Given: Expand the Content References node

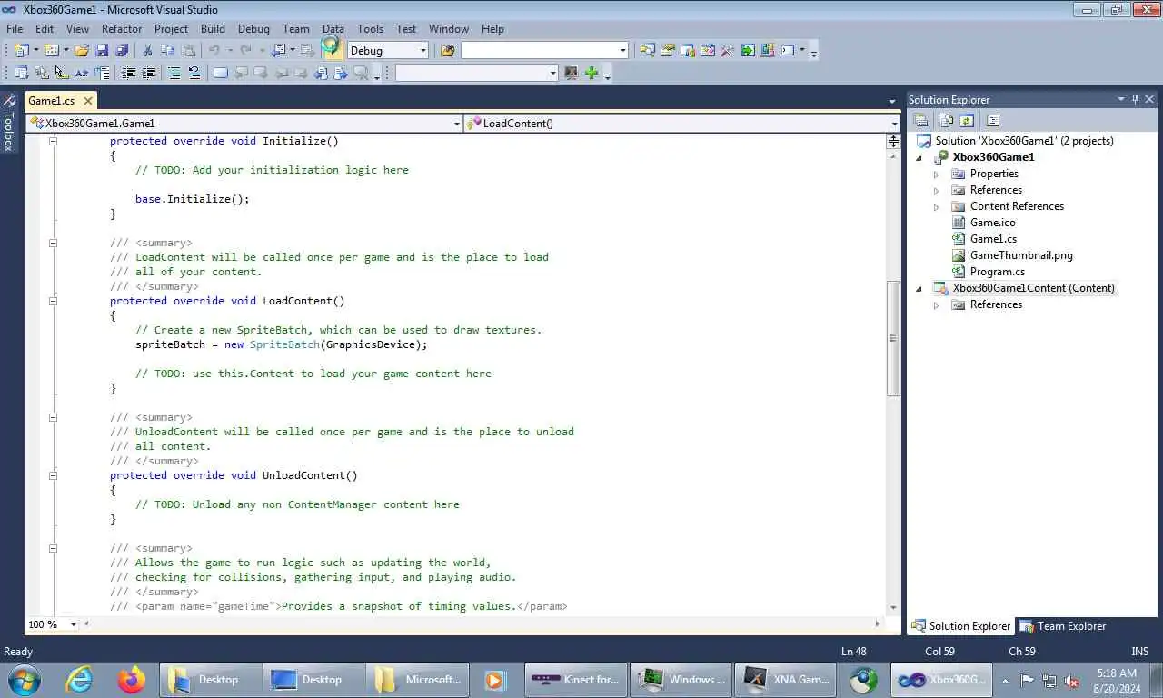Looking at the screenshot, I should coord(936,206).
